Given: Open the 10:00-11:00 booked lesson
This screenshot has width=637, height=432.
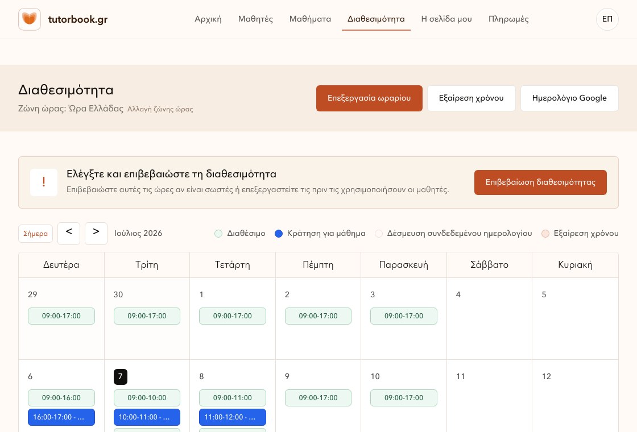Looking at the screenshot, I should (x=147, y=417).
